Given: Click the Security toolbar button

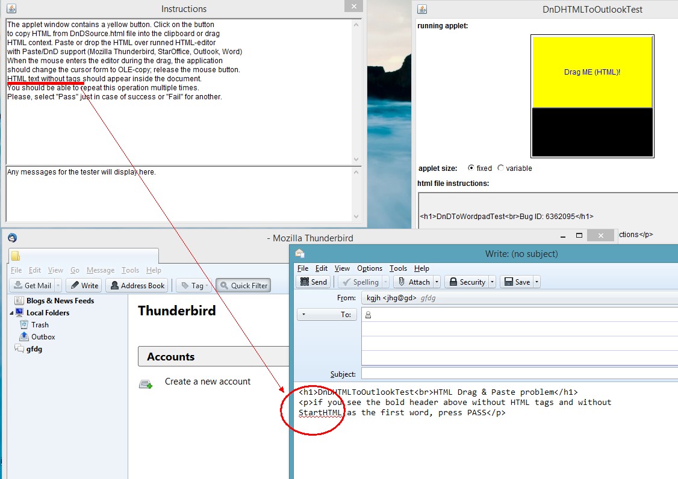Looking at the screenshot, I should (x=467, y=282).
